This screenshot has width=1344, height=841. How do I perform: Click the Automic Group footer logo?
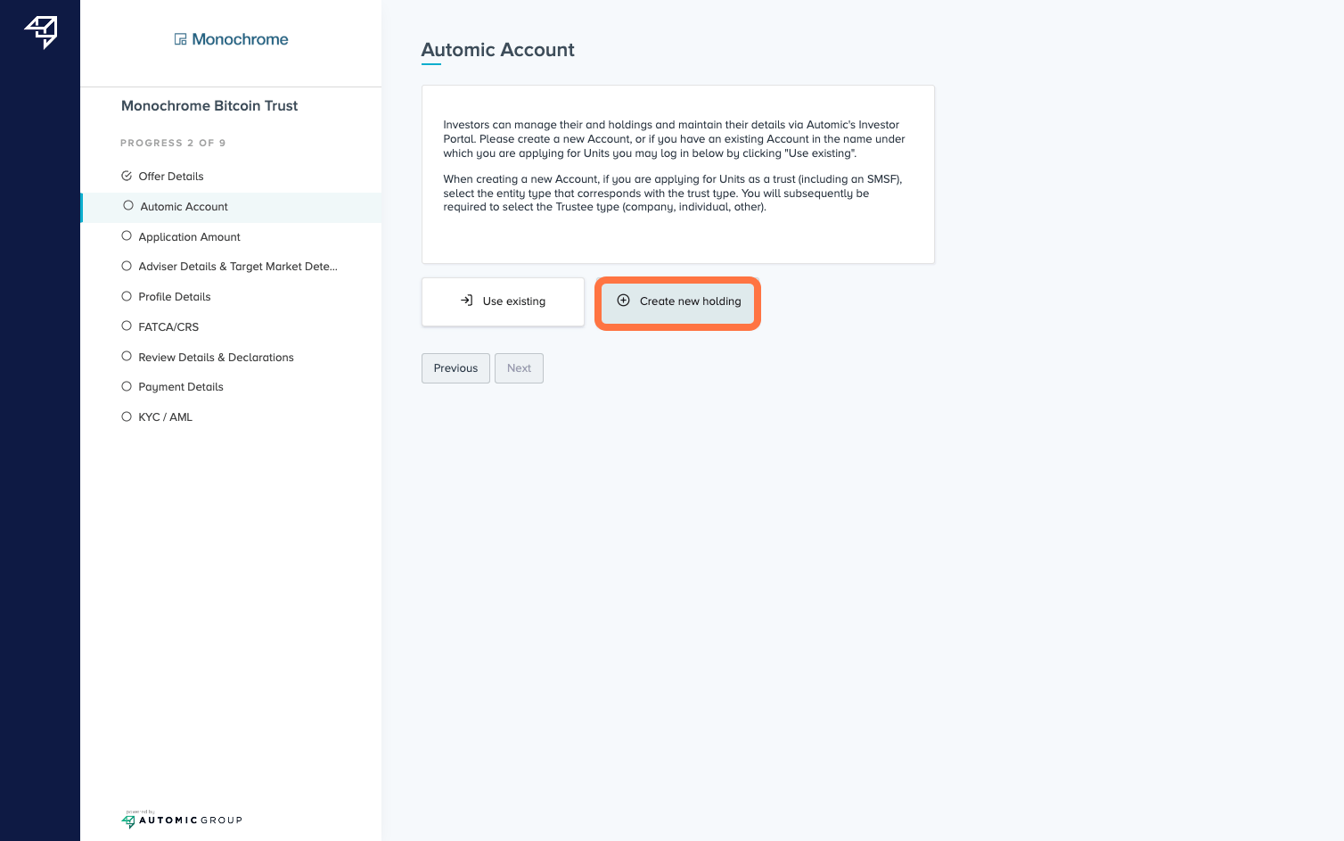tap(182, 820)
